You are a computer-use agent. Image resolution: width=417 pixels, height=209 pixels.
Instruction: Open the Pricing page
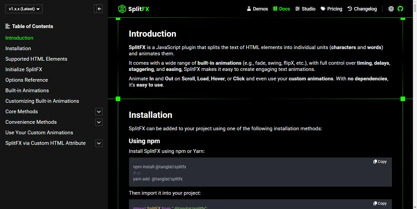331,9
